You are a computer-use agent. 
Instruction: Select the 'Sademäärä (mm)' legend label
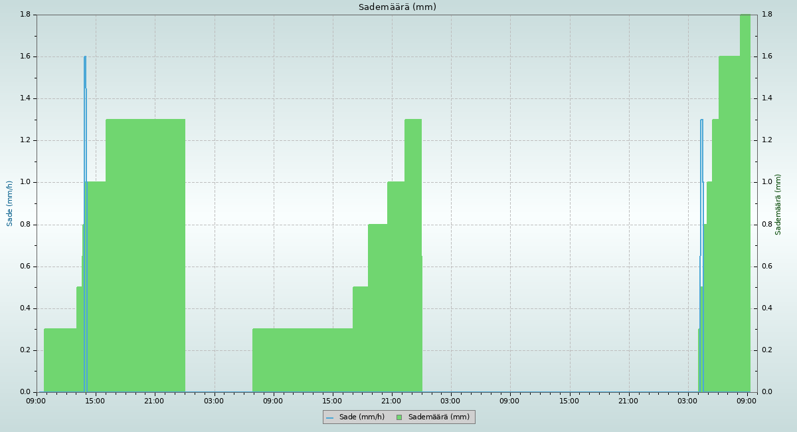[438, 417]
